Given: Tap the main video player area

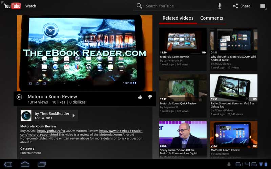Looking at the screenshot, I should pos(85,53).
